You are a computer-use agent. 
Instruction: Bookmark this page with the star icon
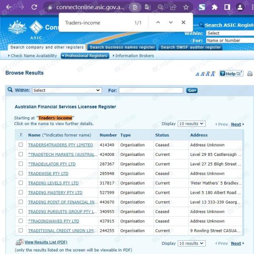coord(186,7)
